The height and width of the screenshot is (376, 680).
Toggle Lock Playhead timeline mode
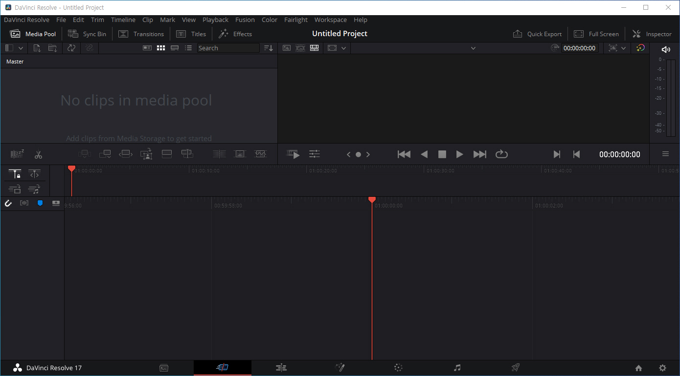[15, 174]
